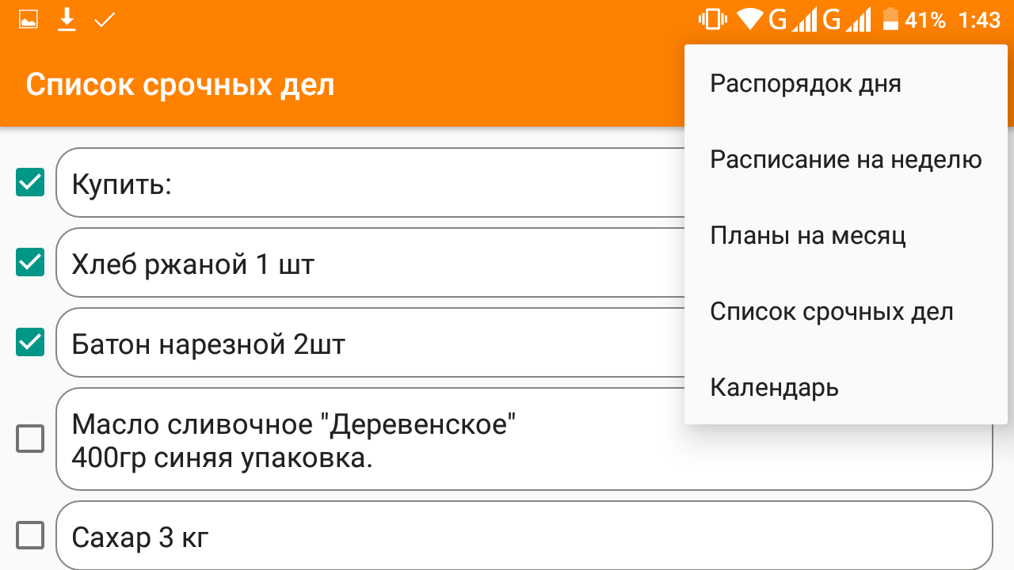1014x570 pixels.
Task: Tap the Батон нарезной 2шт field
Action: tap(364, 344)
